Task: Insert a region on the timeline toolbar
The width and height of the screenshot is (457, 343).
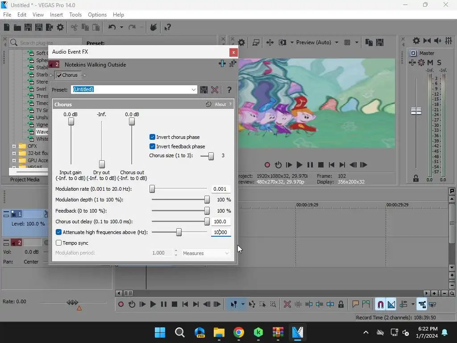Action: point(366,305)
